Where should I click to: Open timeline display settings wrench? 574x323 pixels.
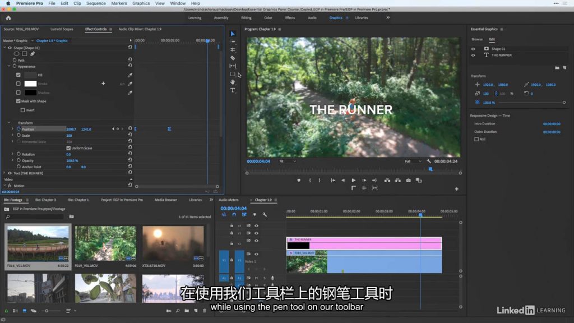click(265, 215)
